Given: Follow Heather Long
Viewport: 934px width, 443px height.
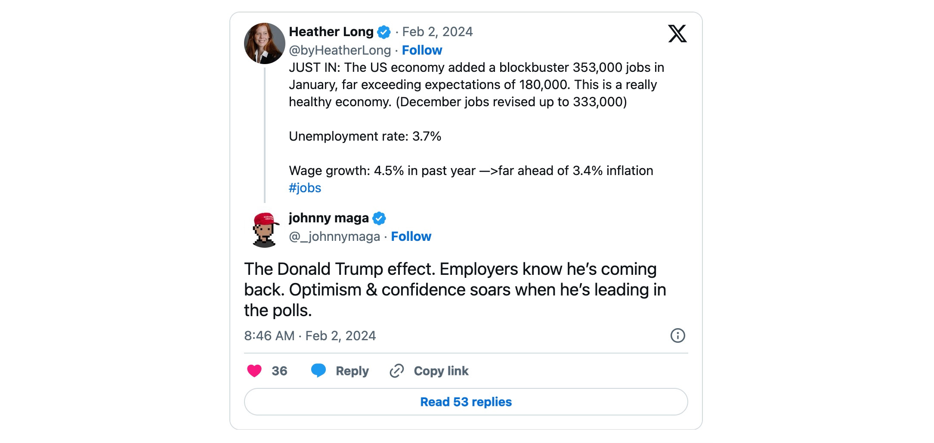Looking at the screenshot, I should 421,50.
